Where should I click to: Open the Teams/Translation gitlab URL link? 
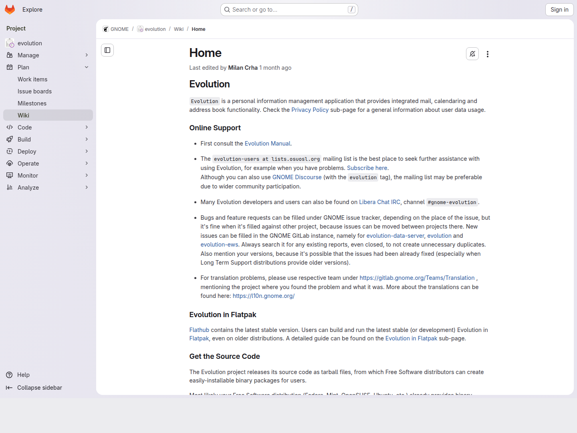coord(417,278)
